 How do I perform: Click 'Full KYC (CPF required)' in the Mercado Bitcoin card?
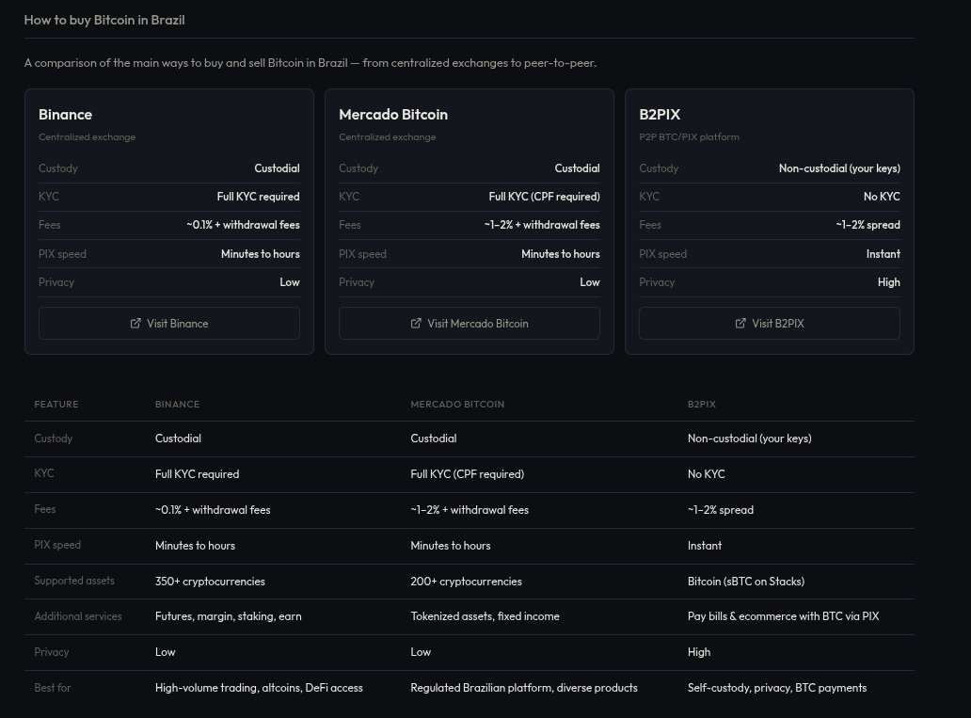point(545,197)
